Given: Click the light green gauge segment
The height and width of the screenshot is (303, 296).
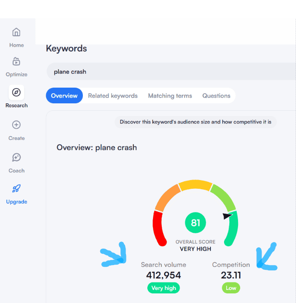Looking at the screenshot, I should tap(224, 197).
